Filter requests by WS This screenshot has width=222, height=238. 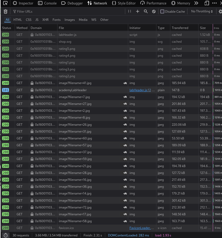tap(94, 20)
